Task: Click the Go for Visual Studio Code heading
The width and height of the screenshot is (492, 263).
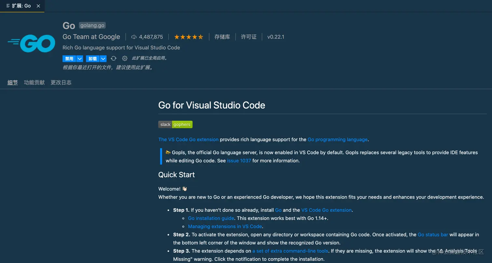Action: pos(212,105)
